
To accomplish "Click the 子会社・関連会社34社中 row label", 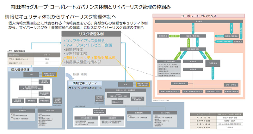I will click(19, 59).
